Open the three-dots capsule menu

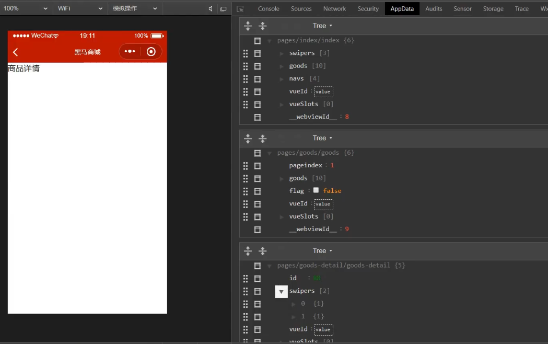pyautogui.click(x=130, y=51)
